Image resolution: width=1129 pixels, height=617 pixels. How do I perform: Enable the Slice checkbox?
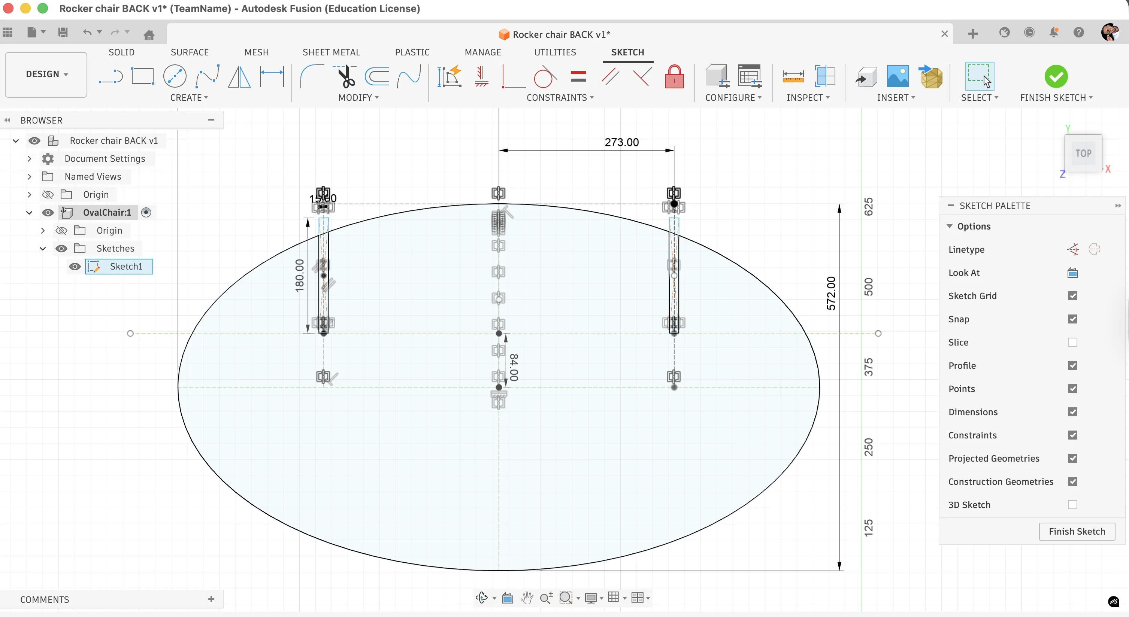[x=1072, y=343]
